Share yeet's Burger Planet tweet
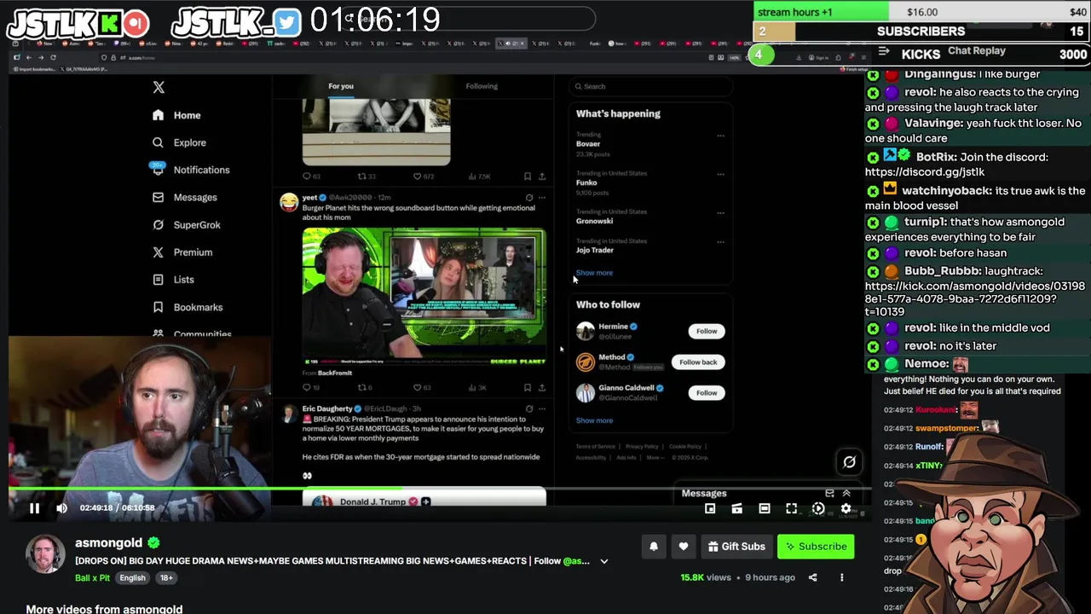 pyautogui.click(x=542, y=387)
